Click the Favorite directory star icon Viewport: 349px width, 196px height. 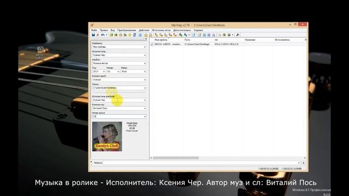pyautogui.click(x=130, y=35)
